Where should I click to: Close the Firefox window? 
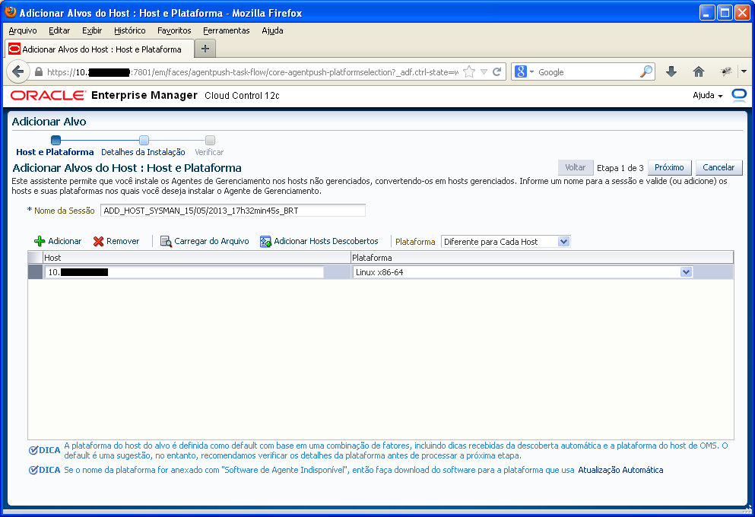[742, 12]
